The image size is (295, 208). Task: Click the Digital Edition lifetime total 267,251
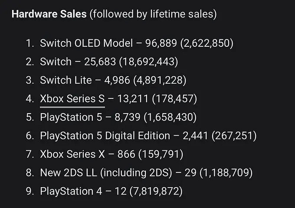234,136
